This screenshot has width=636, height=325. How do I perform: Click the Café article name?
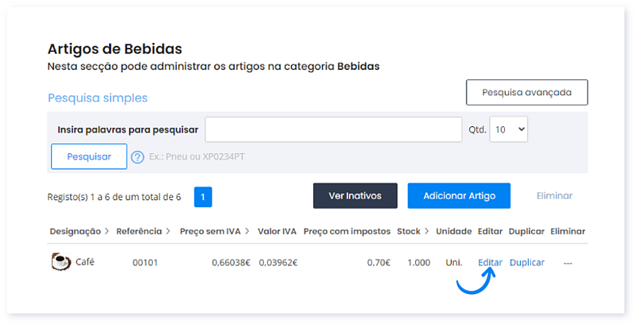coord(84,262)
